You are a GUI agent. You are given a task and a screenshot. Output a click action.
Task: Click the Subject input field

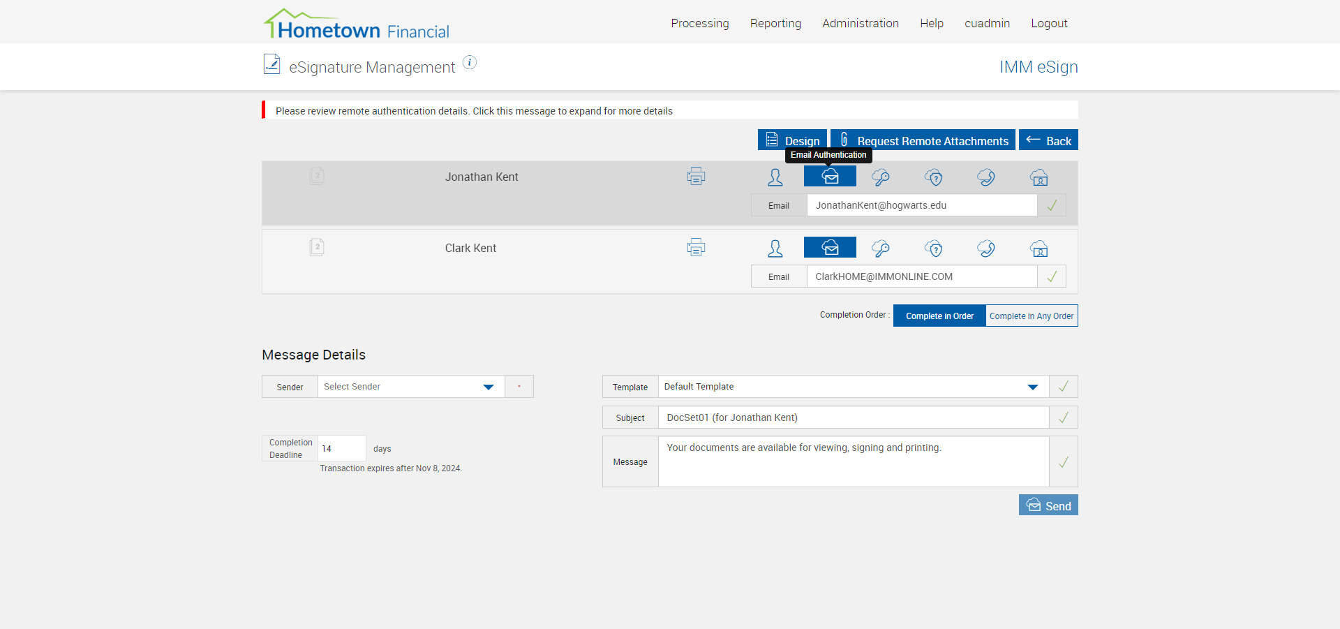tap(854, 417)
